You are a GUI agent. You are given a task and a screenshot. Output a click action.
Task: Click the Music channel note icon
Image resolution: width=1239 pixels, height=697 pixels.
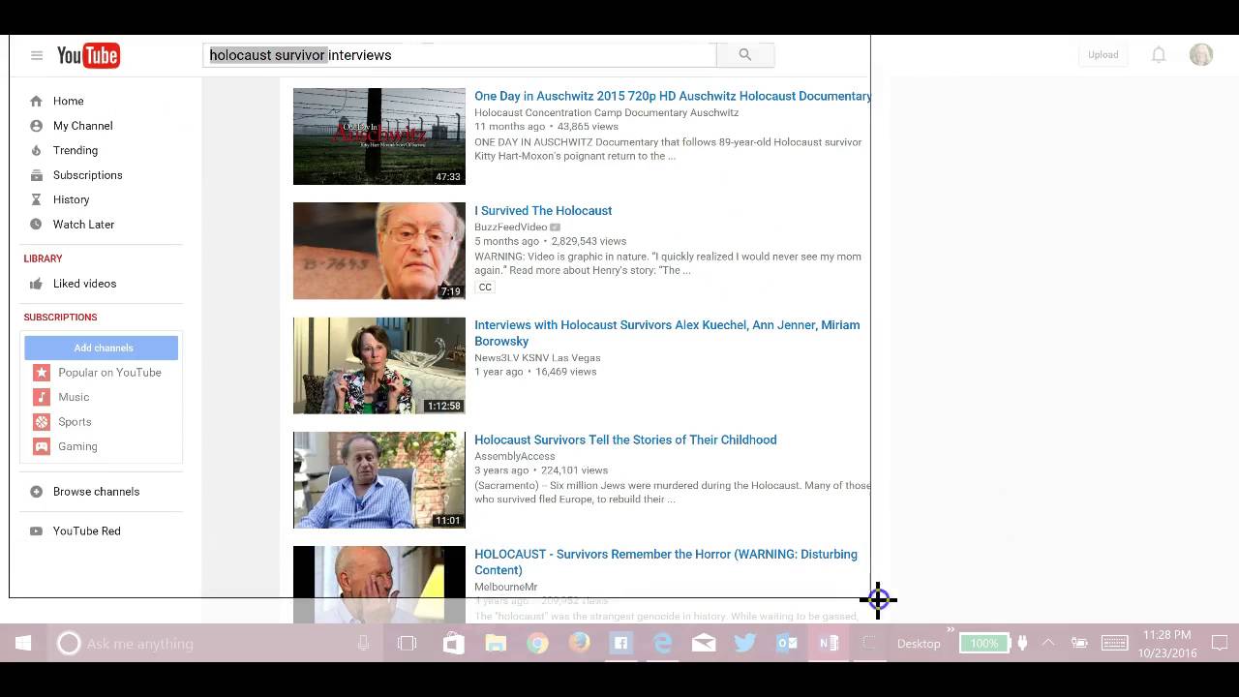pos(42,397)
